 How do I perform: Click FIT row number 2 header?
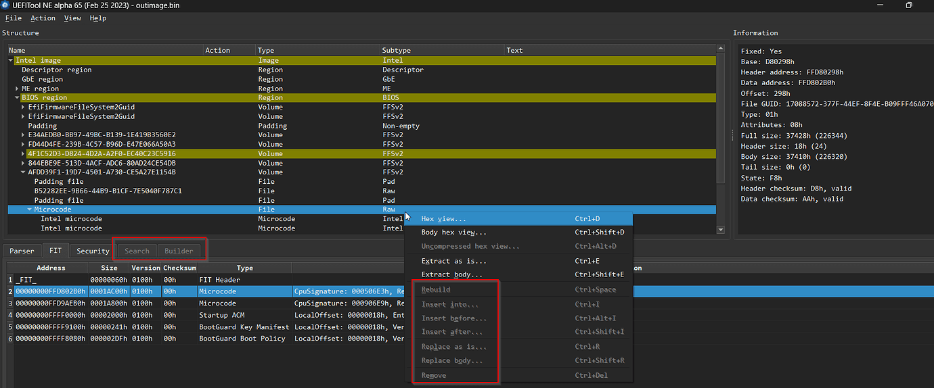(x=10, y=291)
